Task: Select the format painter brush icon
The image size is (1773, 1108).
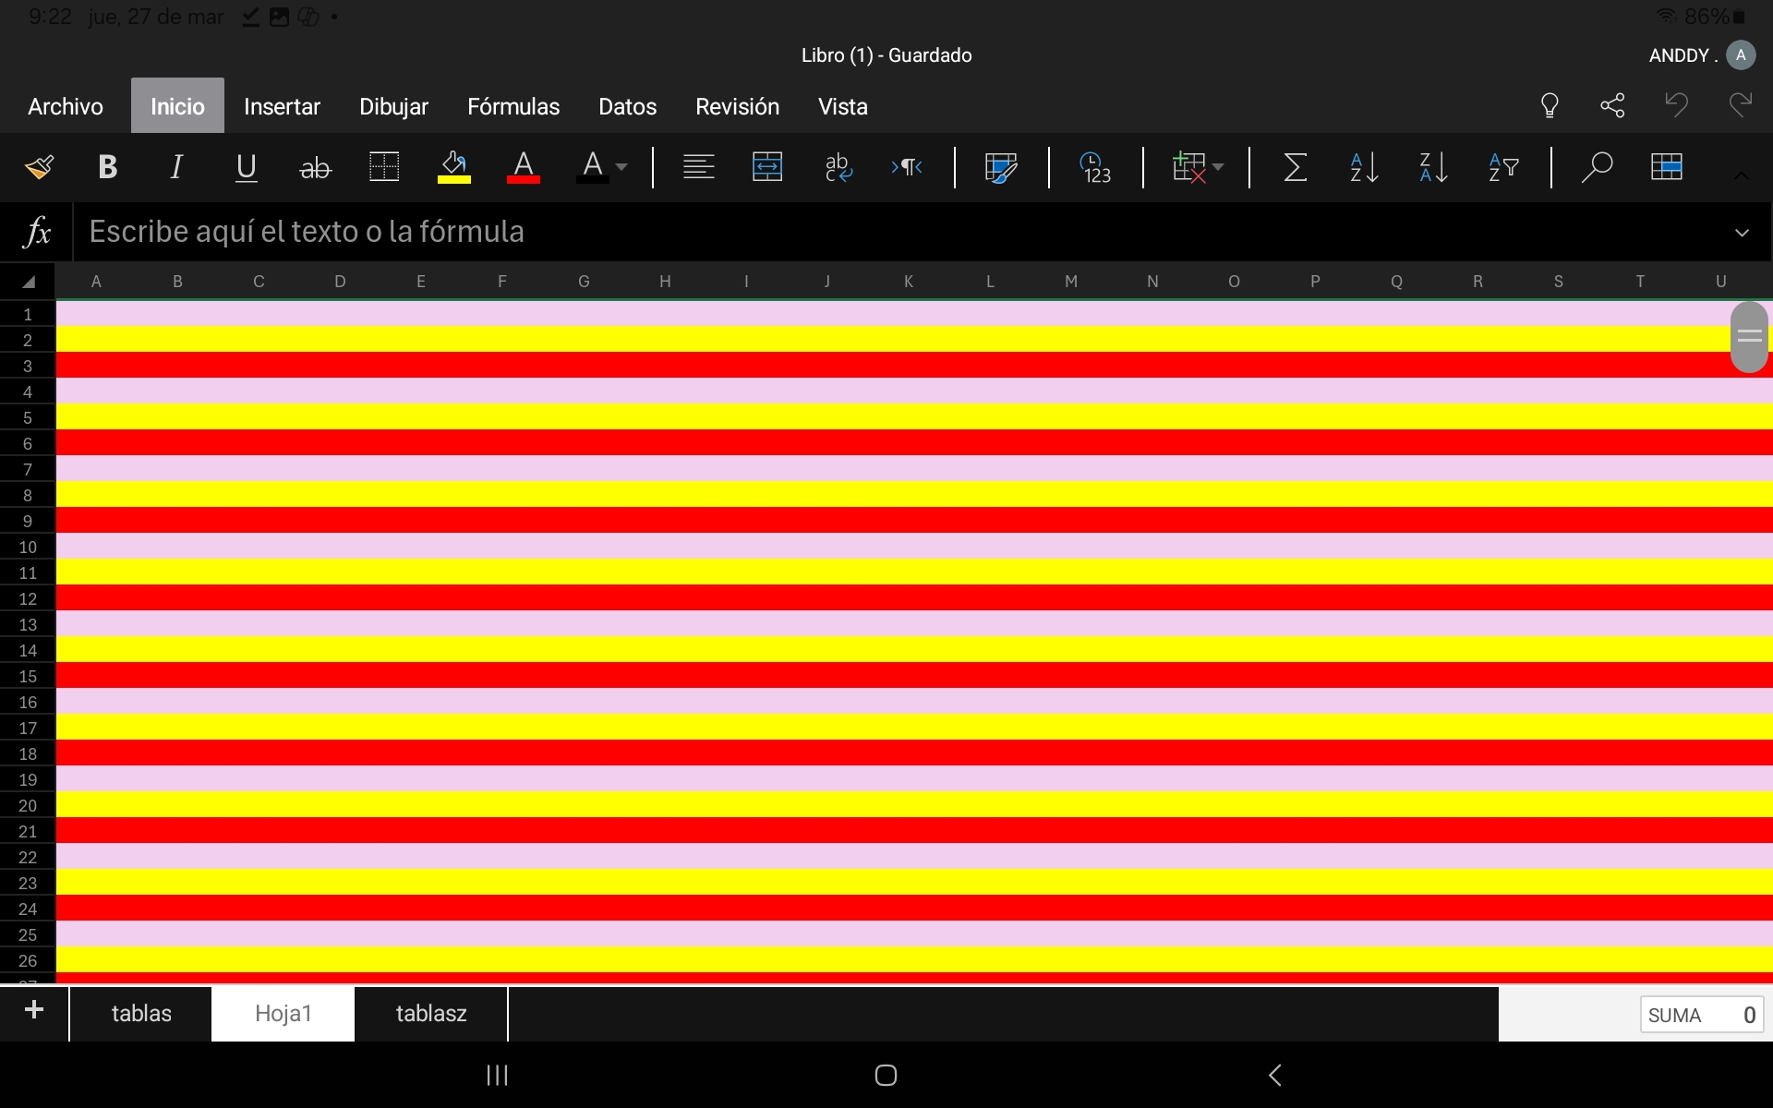Action: [x=39, y=167]
